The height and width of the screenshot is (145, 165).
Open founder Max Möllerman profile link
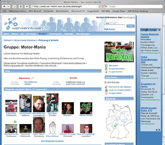[31, 82]
